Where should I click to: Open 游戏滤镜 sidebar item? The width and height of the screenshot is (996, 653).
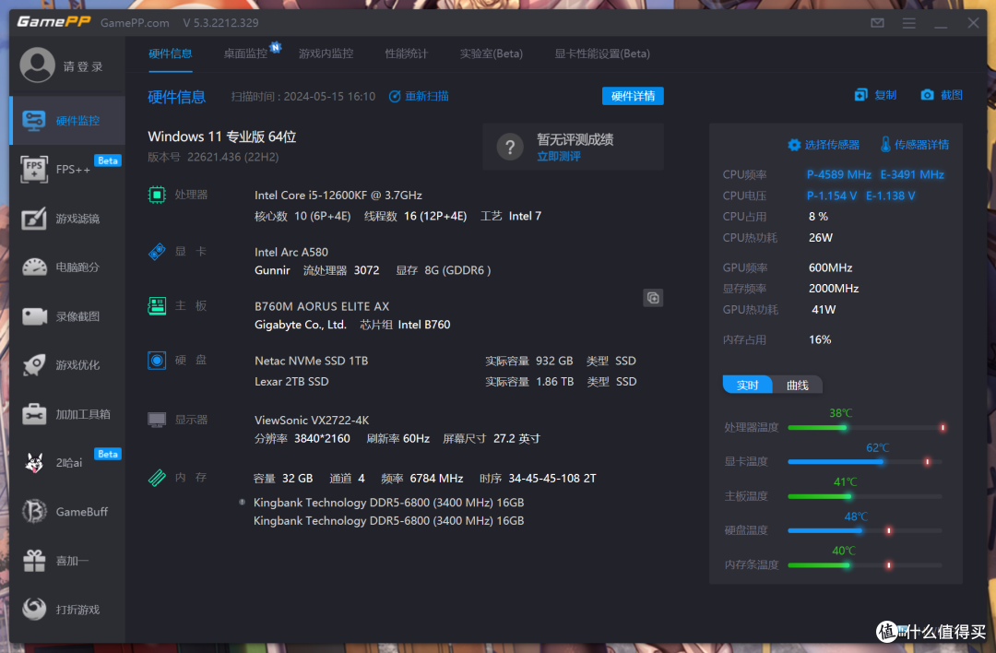pyautogui.click(x=67, y=219)
